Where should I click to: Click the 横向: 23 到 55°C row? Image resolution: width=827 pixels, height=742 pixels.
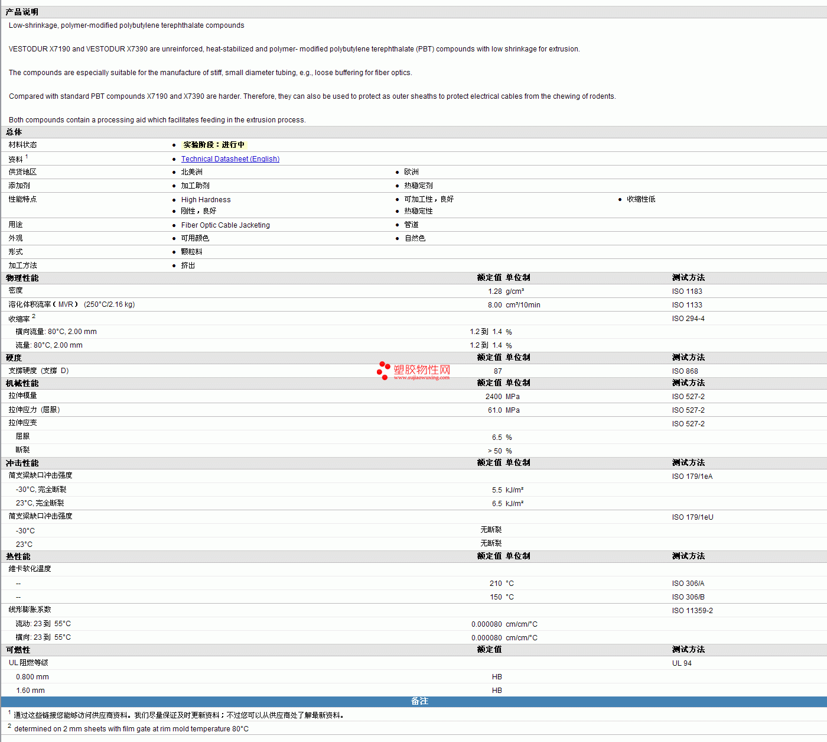[413, 637]
